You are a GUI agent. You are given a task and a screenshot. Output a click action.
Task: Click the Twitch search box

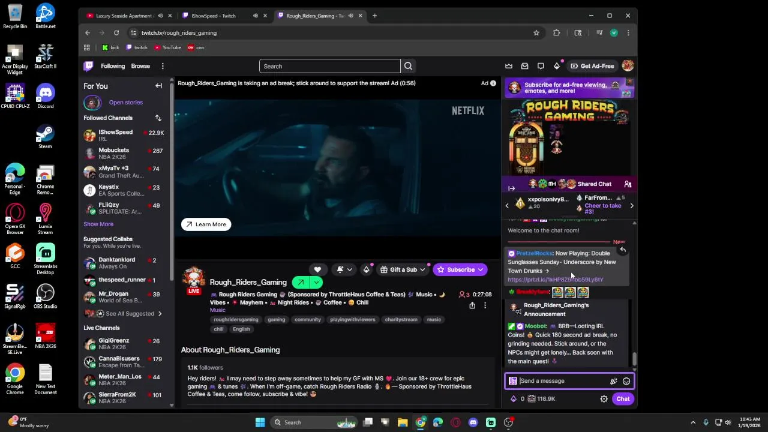pos(329,66)
